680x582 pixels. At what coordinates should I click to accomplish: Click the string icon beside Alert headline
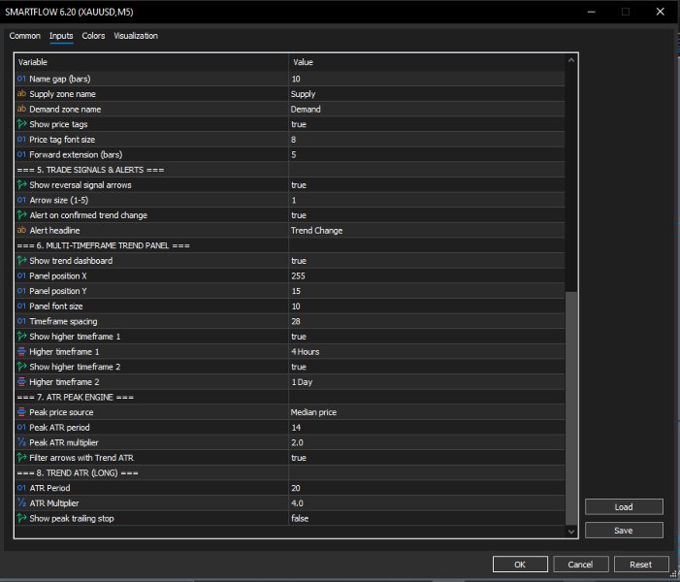click(x=21, y=230)
